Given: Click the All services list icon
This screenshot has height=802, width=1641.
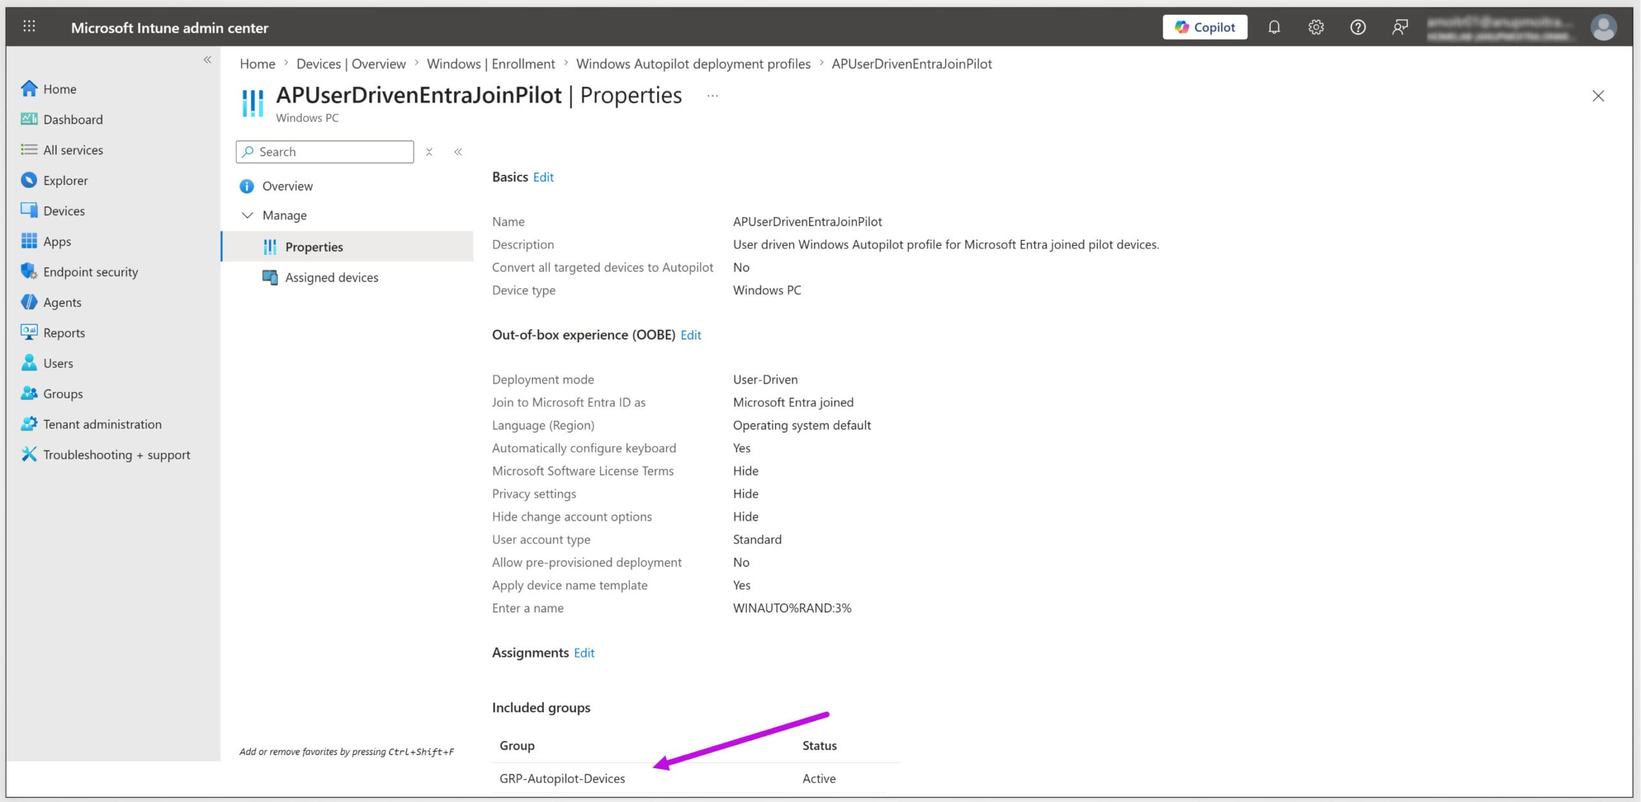Looking at the screenshot, I should [29, 149].
